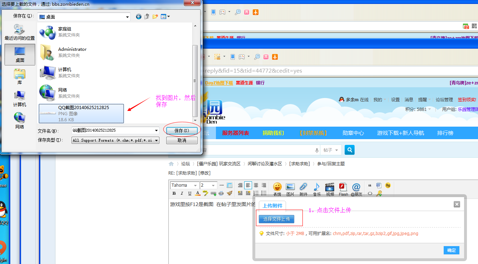Open the 排行榜 navigation tab
Image resolution: width=478 pixels, height=264 pixels.
pos(445,133)
